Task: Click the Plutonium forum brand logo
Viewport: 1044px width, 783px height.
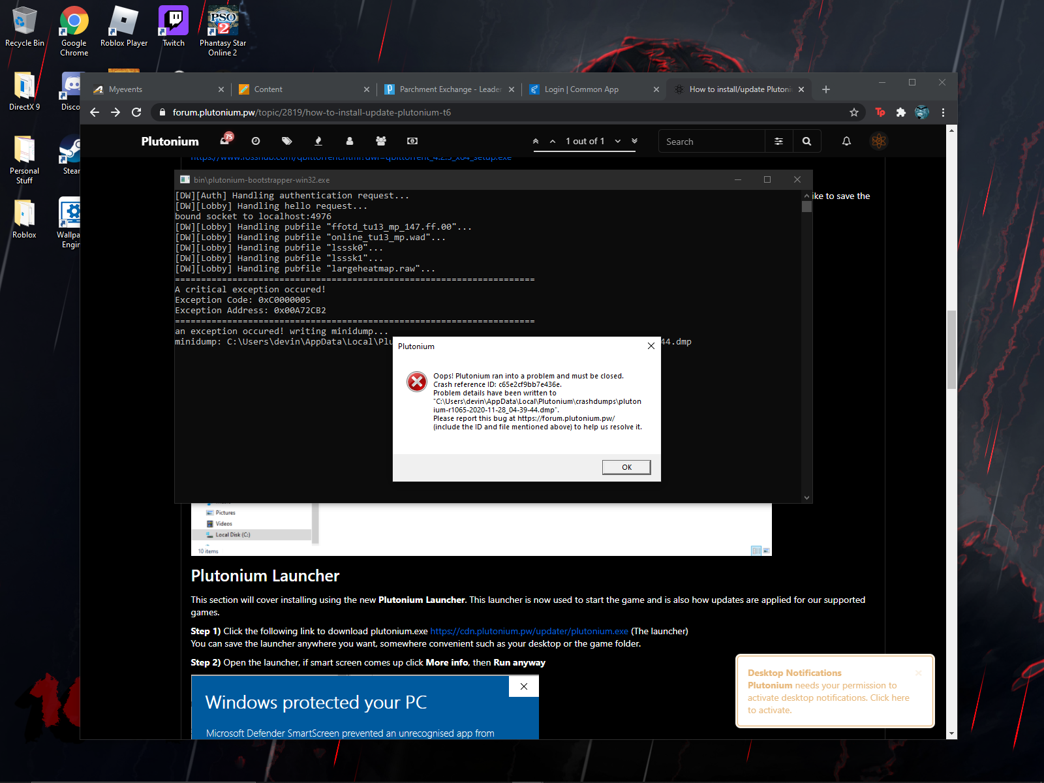Action: [170, 142]
